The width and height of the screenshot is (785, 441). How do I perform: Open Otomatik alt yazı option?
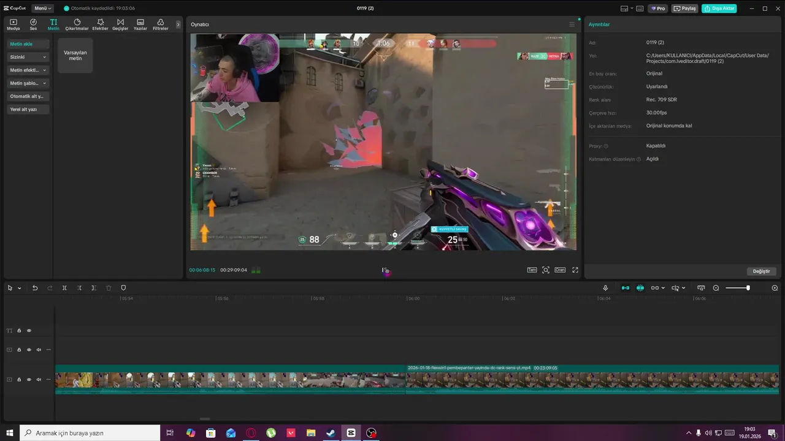click(28, 96)
